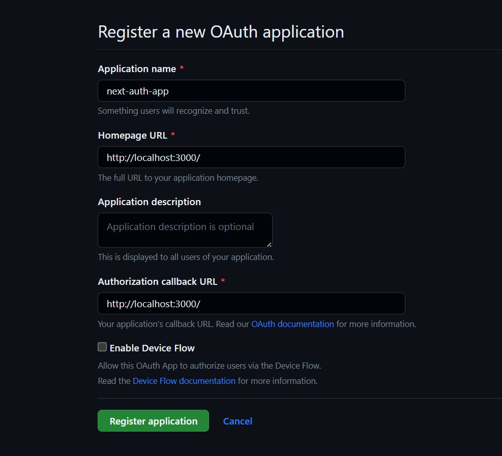This screenshot has width=502, height=456.
Task: Click the Homepage URL label
Action: point(132,135)
